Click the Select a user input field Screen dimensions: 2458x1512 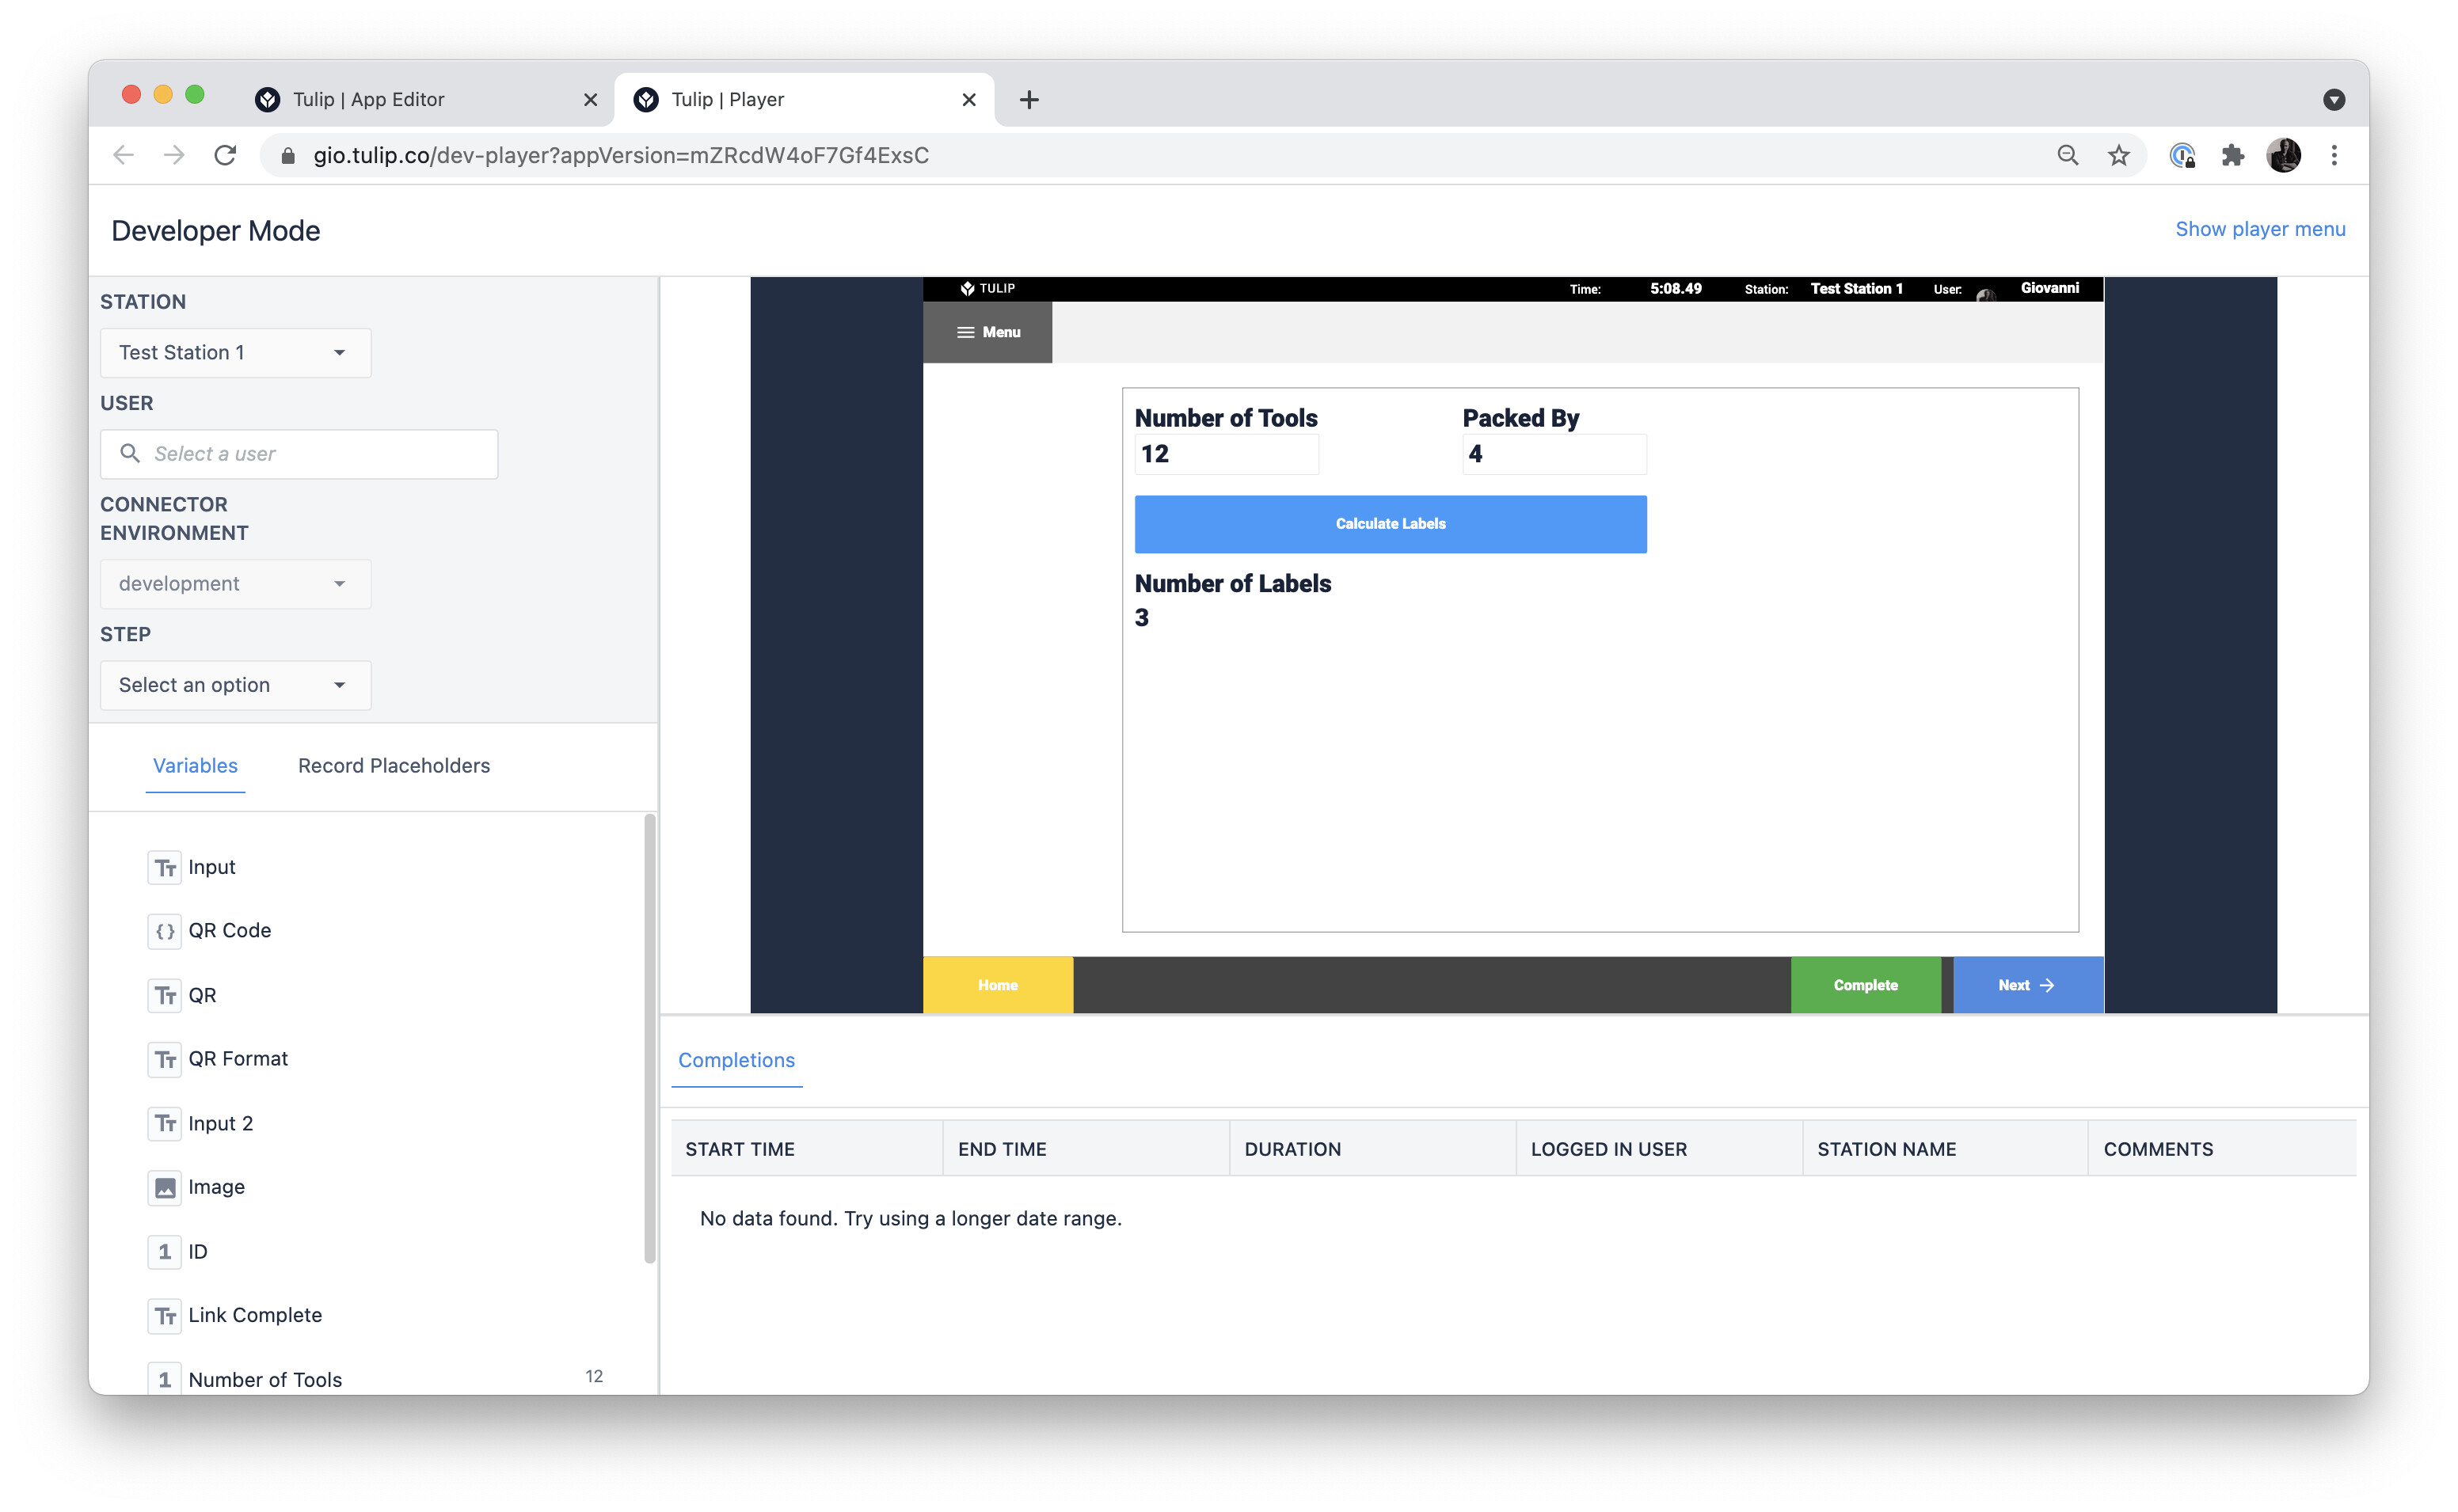tap(299, 454)
